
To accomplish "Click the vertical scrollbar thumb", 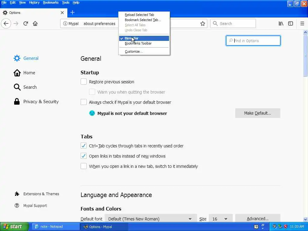I will (x=305, y=56).
